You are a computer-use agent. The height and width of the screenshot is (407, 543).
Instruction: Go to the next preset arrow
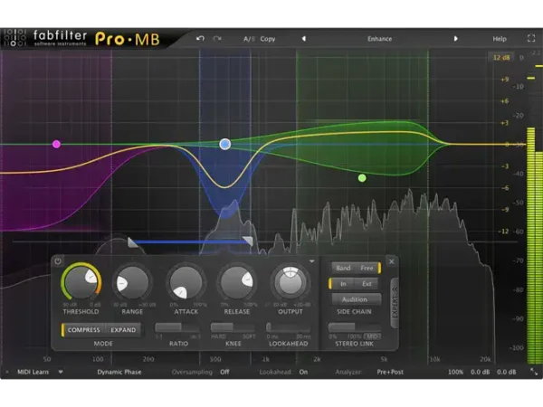point(456,38)
